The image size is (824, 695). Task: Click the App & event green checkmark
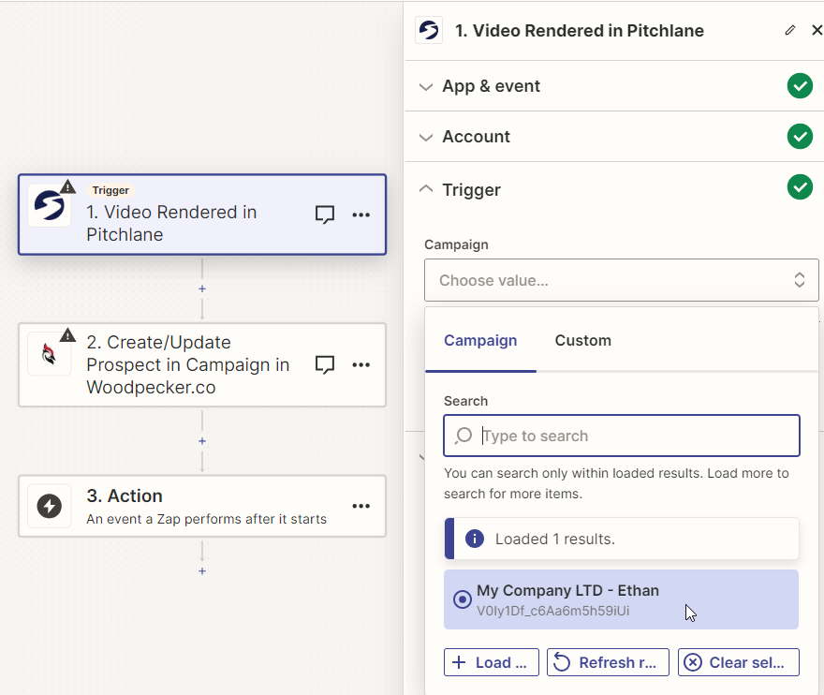pos(800,85)
